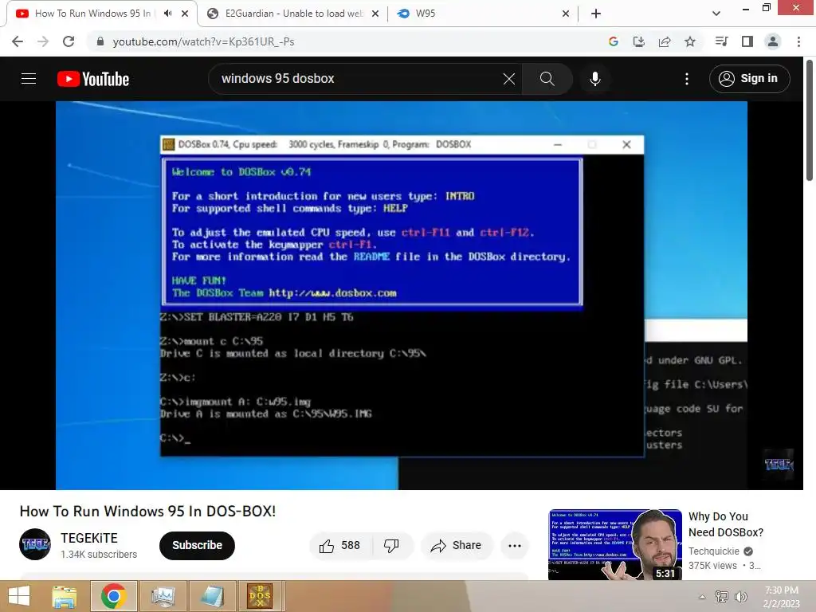Reload the YouTube page
Screen dimensions: 816x612
point(69,41)
